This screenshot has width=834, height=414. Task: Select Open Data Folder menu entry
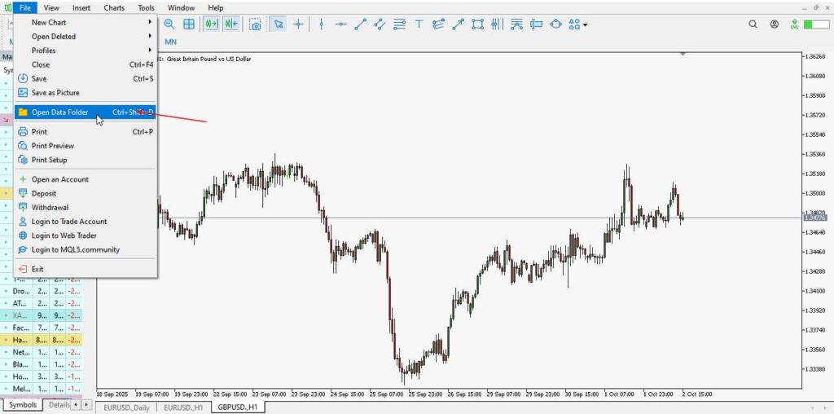[60, 112]
